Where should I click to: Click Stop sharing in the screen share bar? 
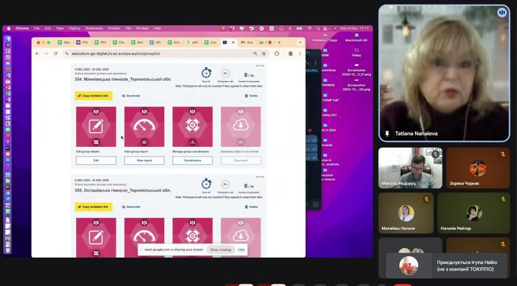[220, 249]
